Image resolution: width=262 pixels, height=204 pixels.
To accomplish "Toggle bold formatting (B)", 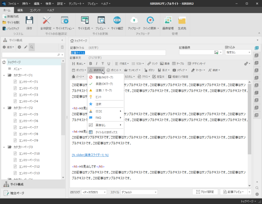I will 90,63.
